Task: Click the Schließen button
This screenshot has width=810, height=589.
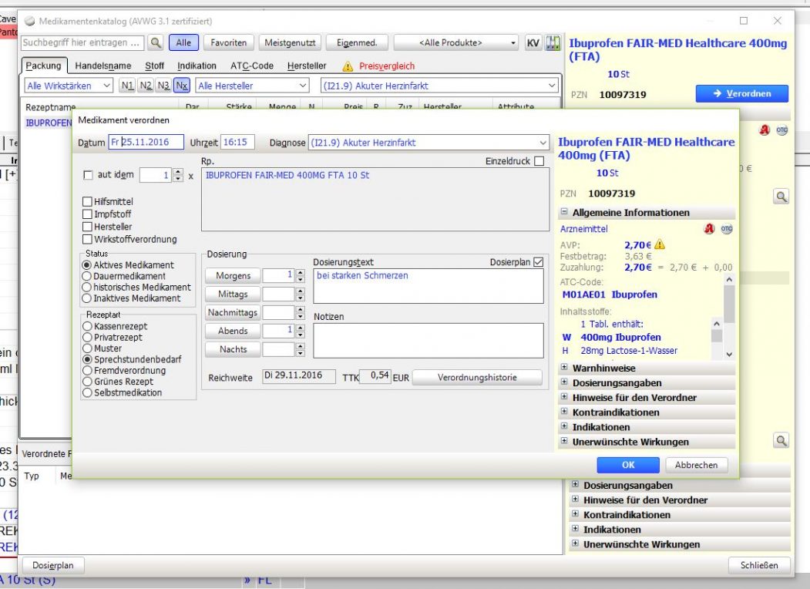Action: pos(759,565)
